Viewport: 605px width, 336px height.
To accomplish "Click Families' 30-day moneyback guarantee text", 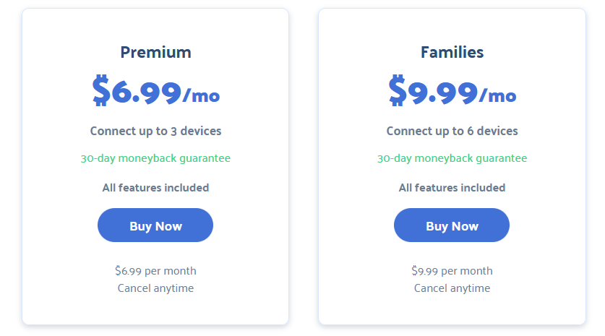I will pos(452,158).
